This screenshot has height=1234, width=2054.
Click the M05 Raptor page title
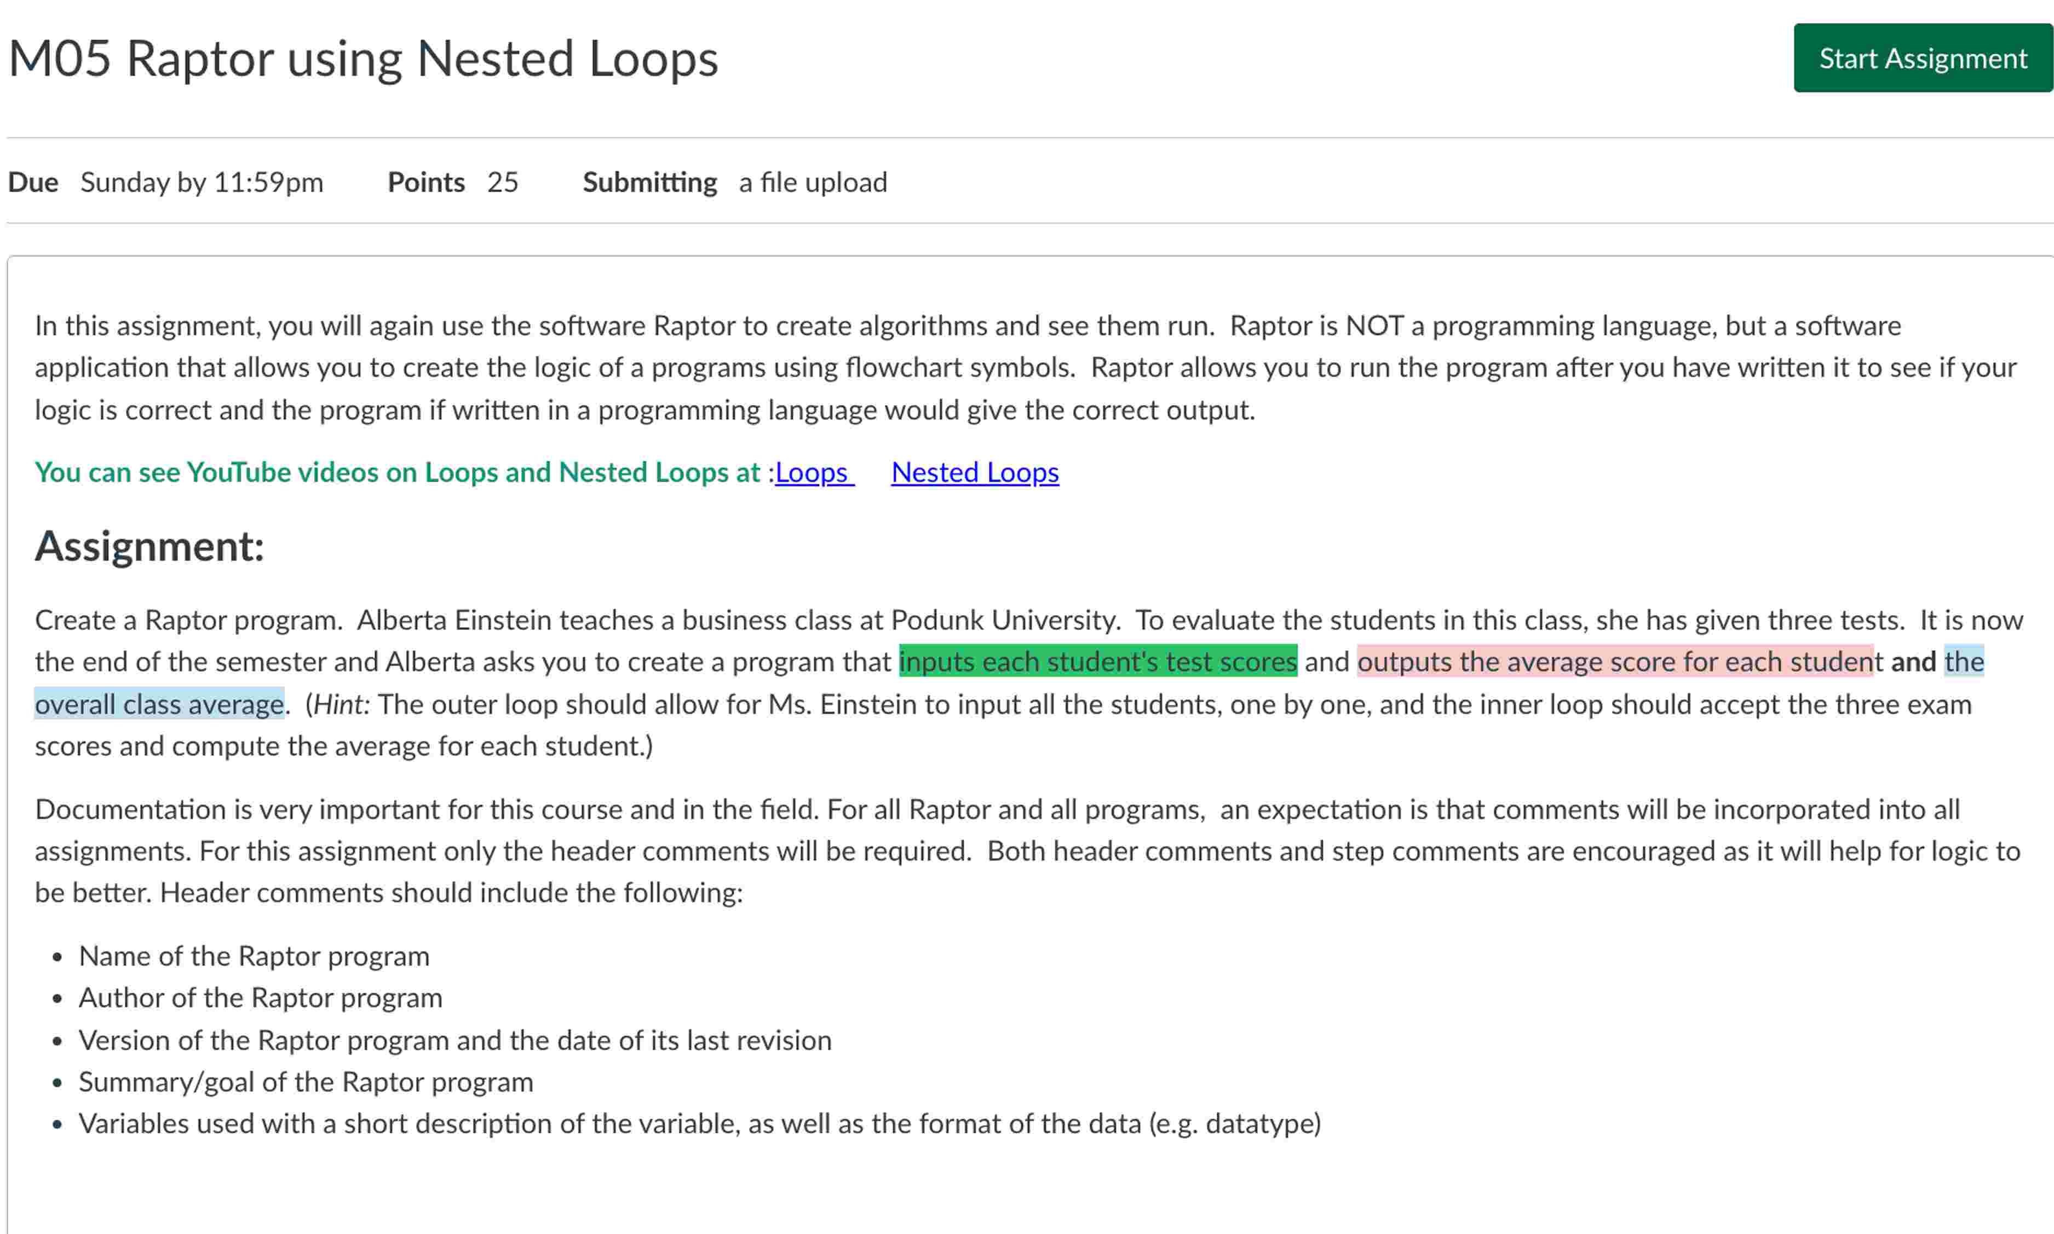tap(363, 59)
